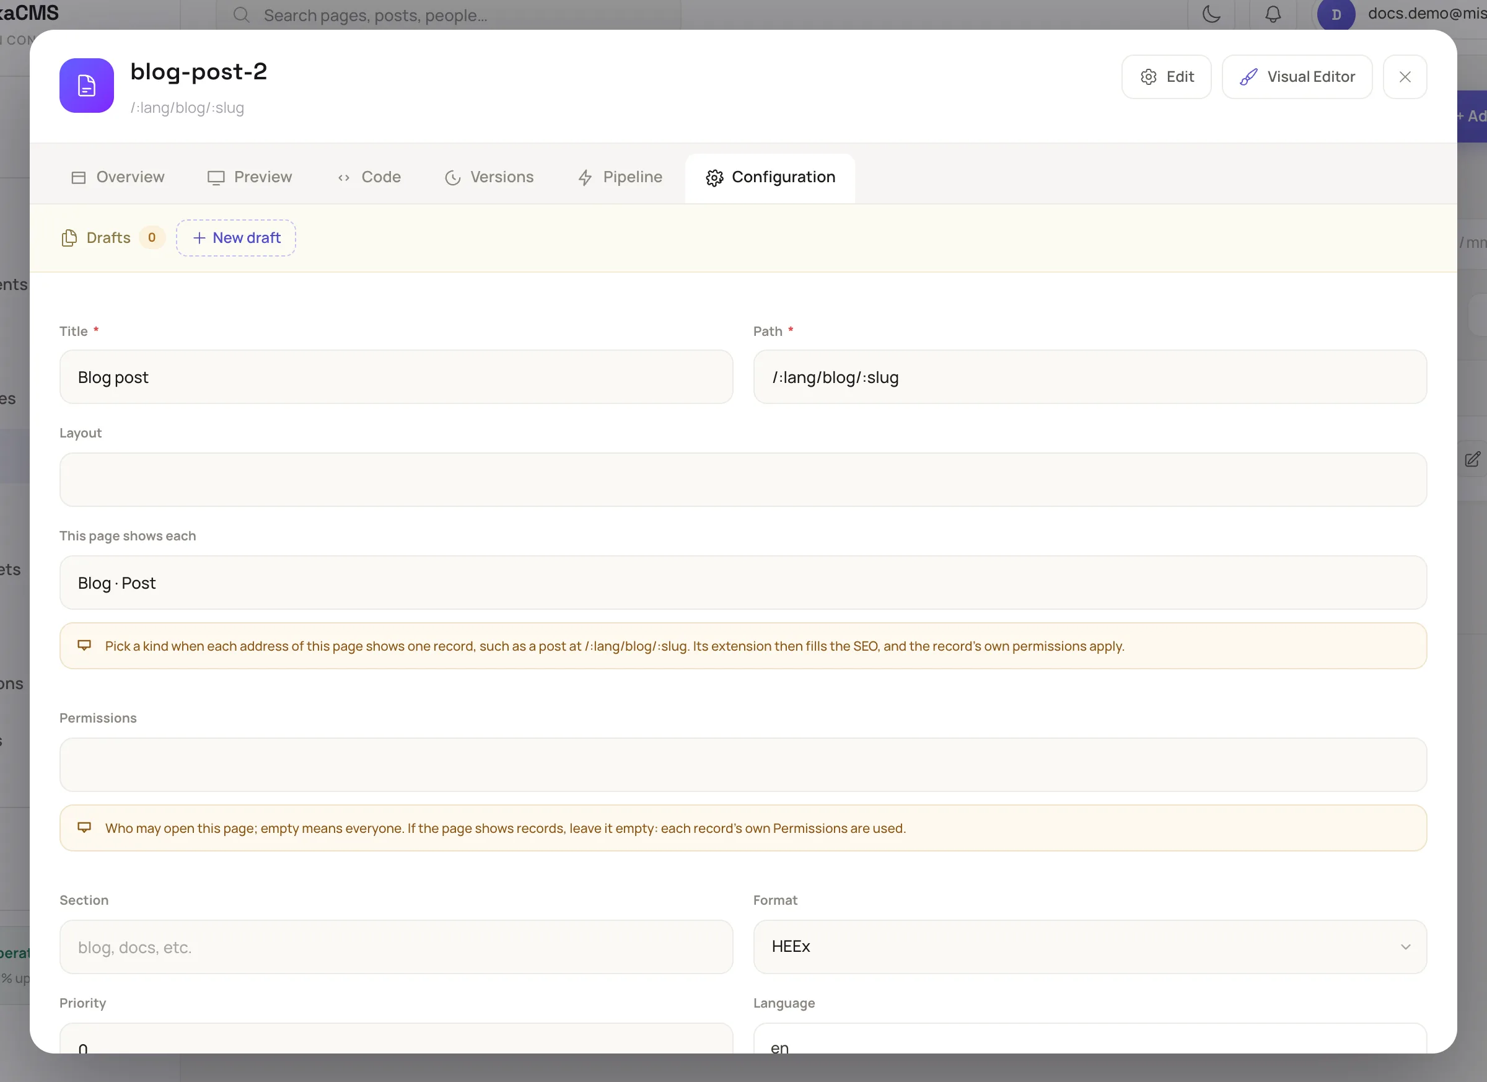Launch the Visual Editor

(x=1296, y=77)
